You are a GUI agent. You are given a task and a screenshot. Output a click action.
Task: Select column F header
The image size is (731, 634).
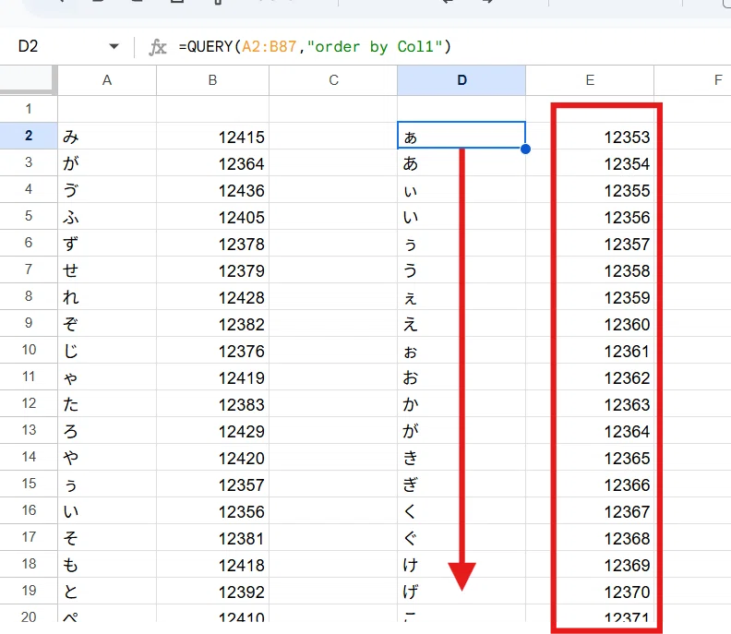click(x=693, y=80)
